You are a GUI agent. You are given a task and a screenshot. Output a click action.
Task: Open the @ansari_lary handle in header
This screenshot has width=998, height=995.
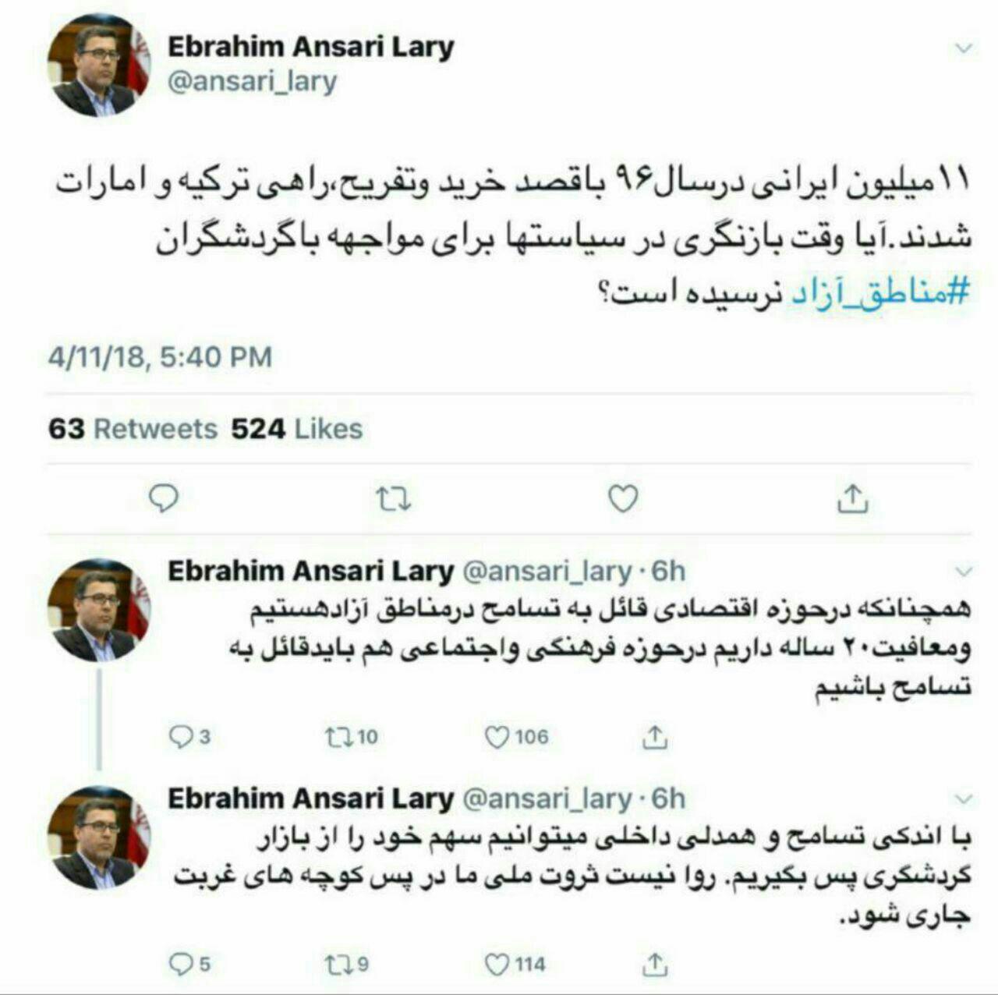click(253, 82)
